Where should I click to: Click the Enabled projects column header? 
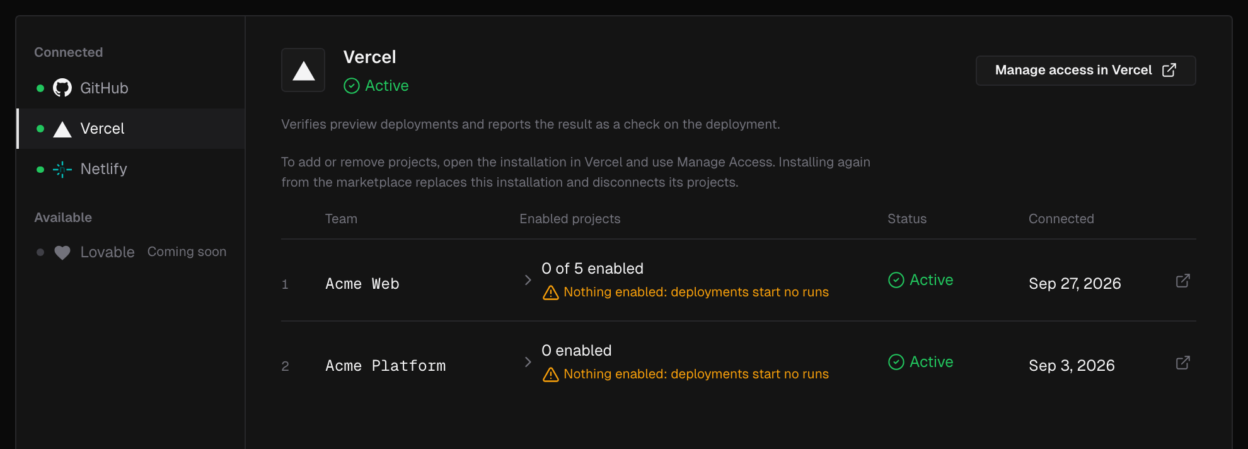(x=570, y=219)
